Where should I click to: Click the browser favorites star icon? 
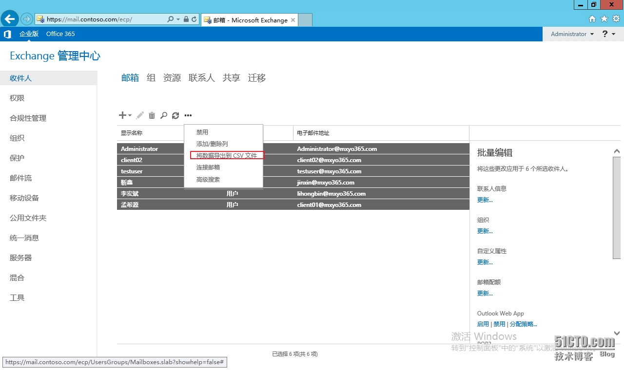pyautogui.click(x=604, y=19)
